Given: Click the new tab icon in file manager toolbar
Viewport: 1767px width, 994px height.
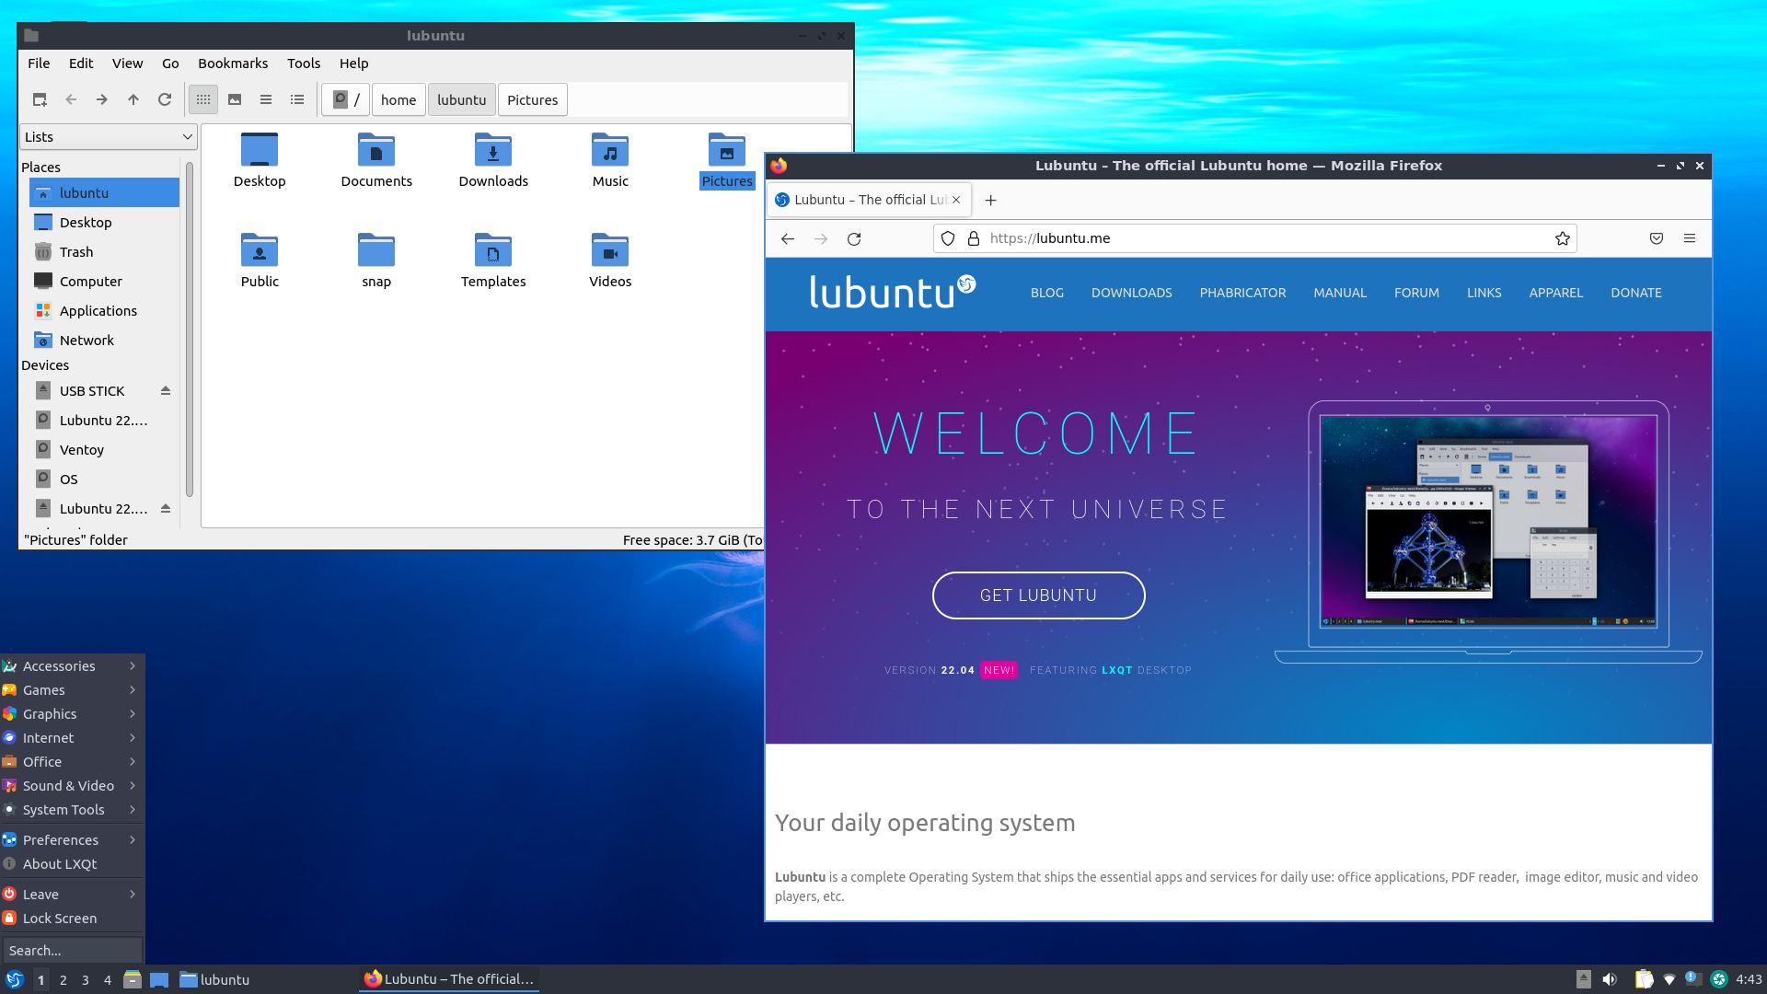Looking at the screenshot, I should (40, 99).
